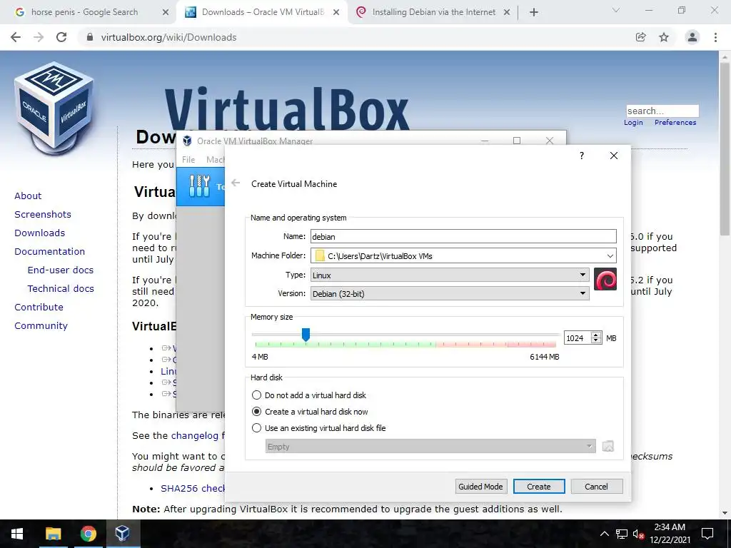The width and height of the screenshot is (731, 548).
Task: Open End-user docs link
Action: tap(61, 270)
